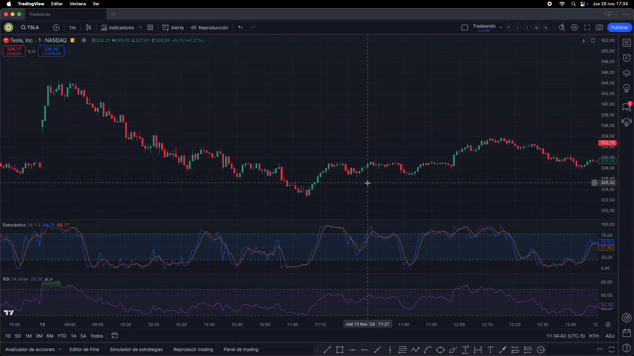The height and width of the screenshot is (356, 634).
Task: Open the candle chart style dropdown
Action: [x=88, y=28]
